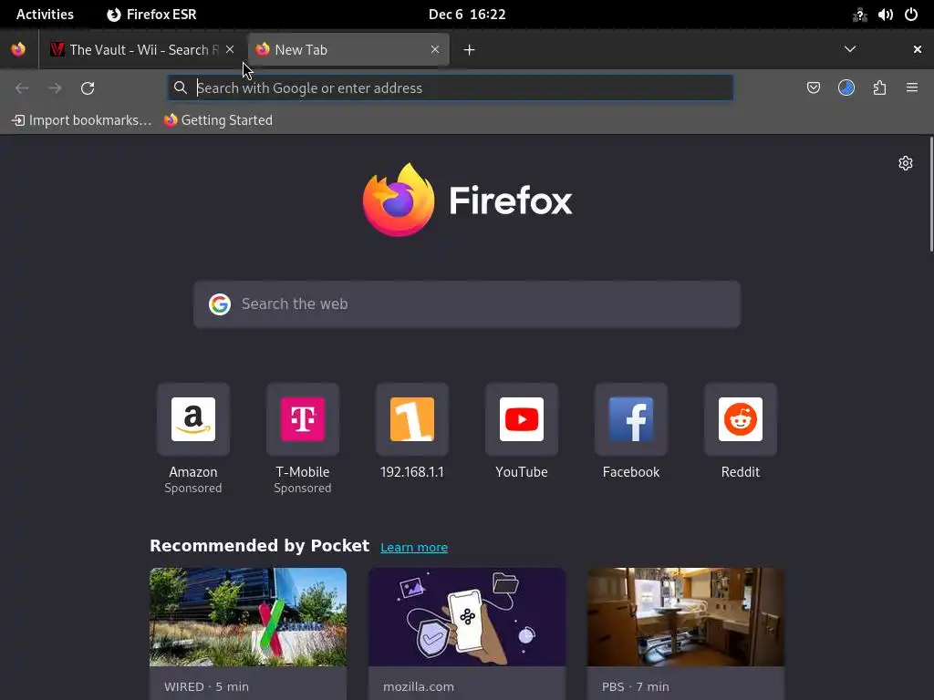Viewport: 934px width, 700px height.
Task: Click the Pocket Learn more link
Action: click(x=414, y=547)
